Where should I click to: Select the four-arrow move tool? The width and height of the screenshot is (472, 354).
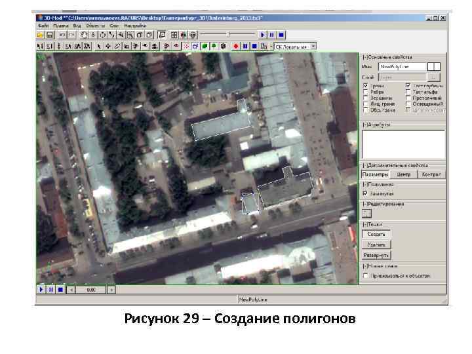click(108, 47)
